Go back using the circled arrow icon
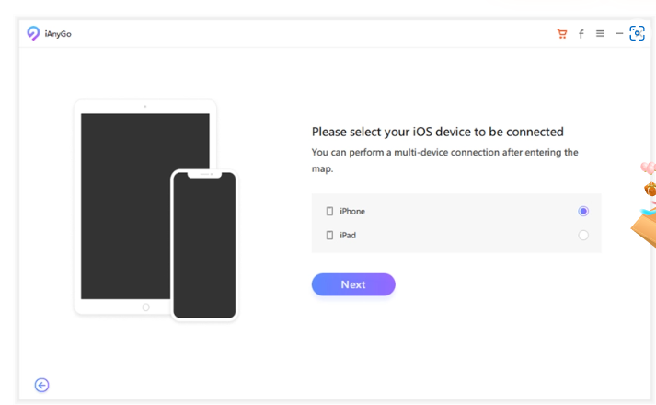Screen dimensions: 656x405 point(41,385)
